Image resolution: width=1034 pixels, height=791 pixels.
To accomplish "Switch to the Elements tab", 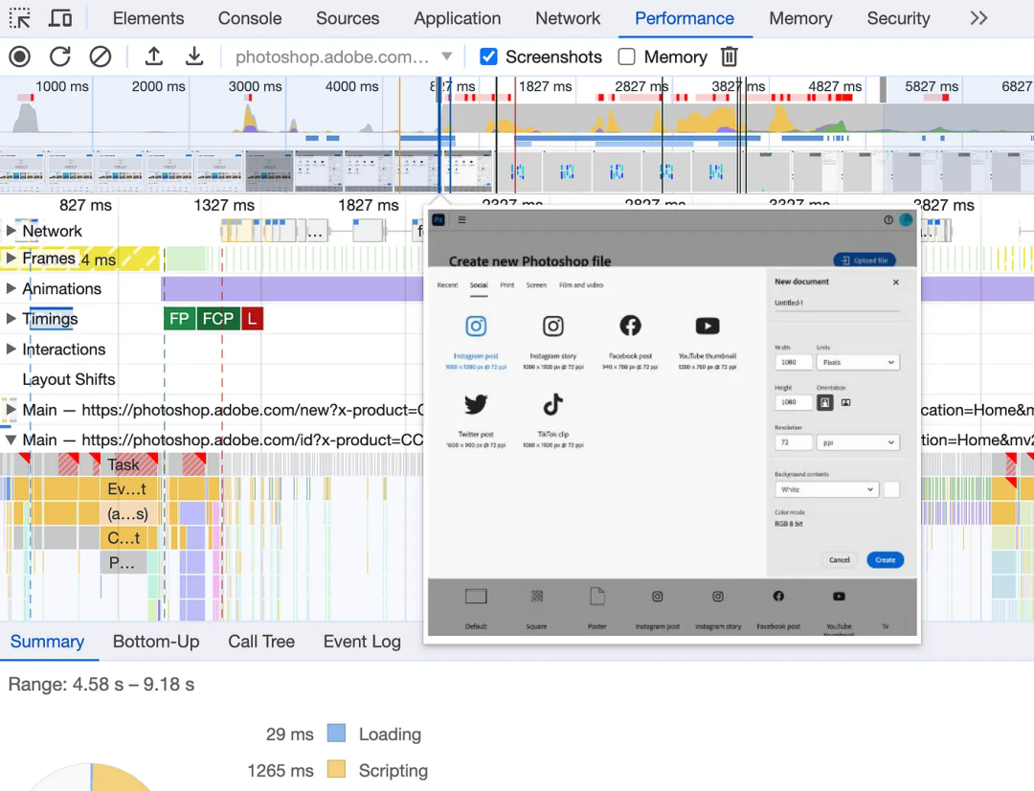I will 148,18.
